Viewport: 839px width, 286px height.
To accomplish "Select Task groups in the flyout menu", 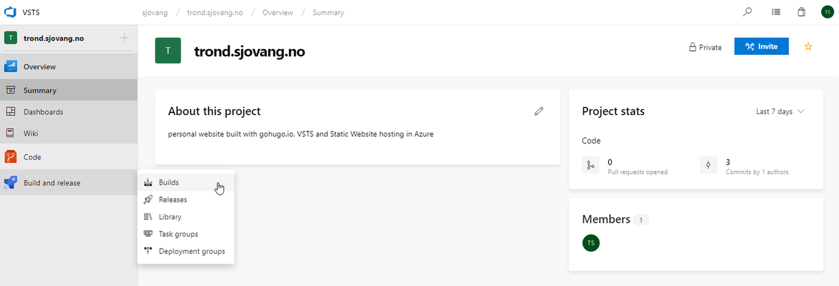I will [x=186, y=234].
